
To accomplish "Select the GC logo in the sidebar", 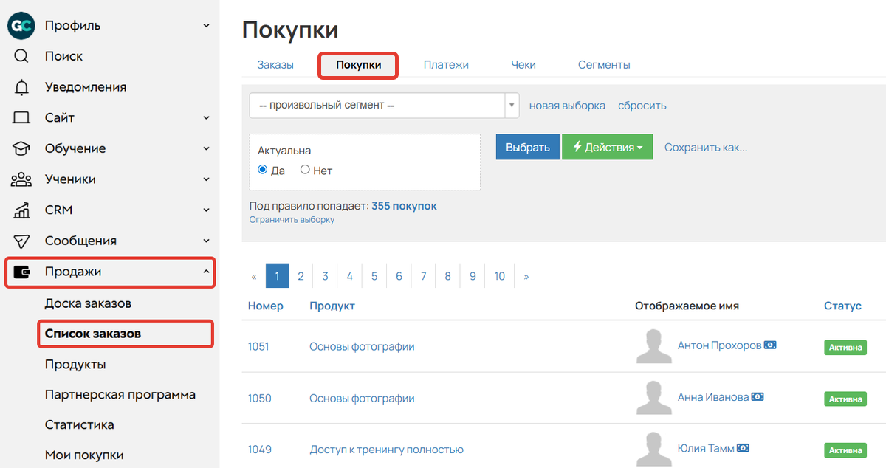I will tap(21, 24).
